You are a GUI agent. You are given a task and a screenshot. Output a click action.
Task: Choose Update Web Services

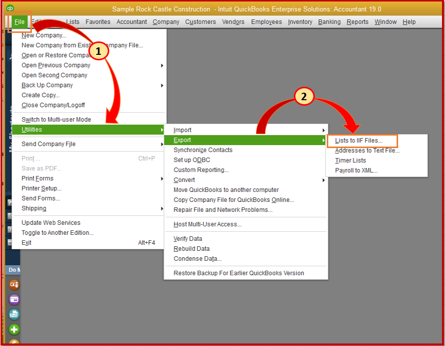51,223
